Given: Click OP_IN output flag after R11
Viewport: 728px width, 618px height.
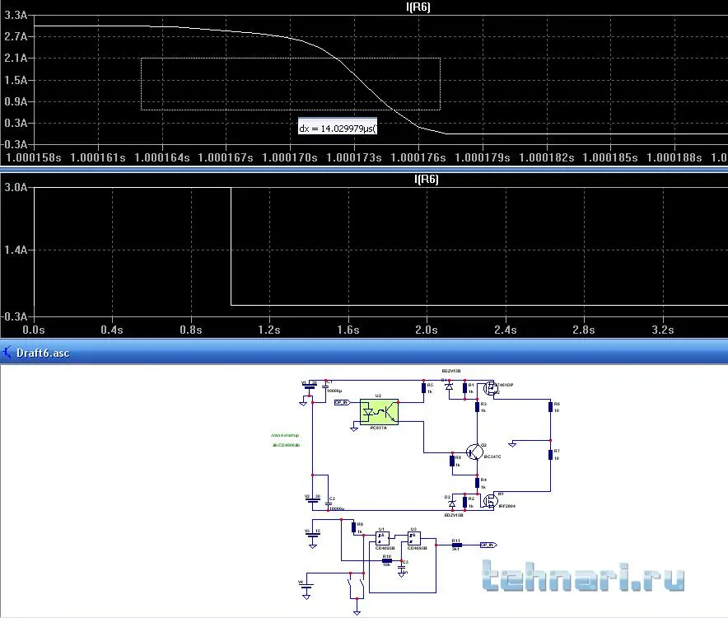Looking at the screenshot, I should [x=488, y=545].
